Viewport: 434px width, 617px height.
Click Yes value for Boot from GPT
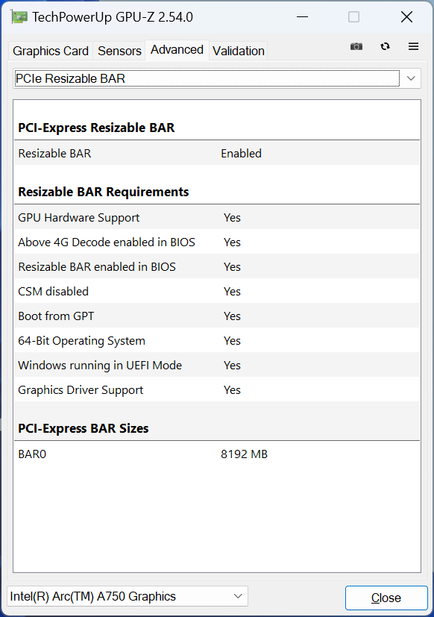coord(232,316)
